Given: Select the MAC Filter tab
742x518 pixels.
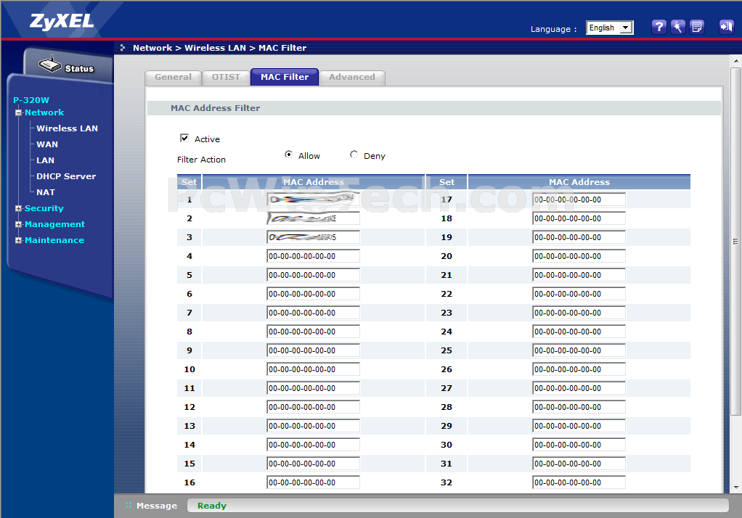Looking at the screenshot, I should (285, 77).
